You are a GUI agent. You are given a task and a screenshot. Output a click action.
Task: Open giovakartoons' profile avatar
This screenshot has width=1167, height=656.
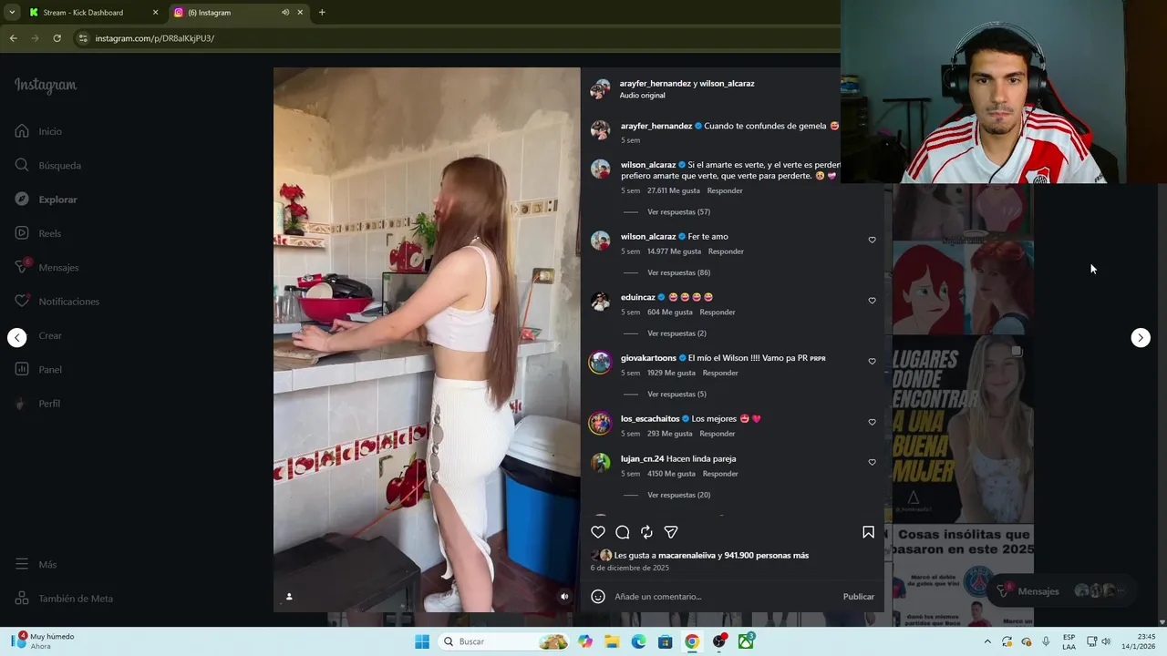point(600,363)
